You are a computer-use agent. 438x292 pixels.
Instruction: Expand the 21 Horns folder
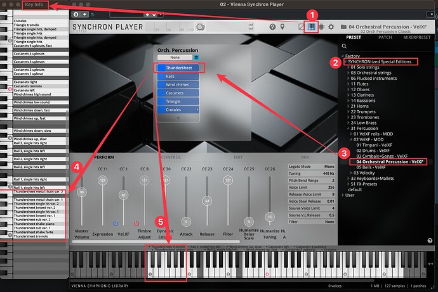click(x=348, y=106)
